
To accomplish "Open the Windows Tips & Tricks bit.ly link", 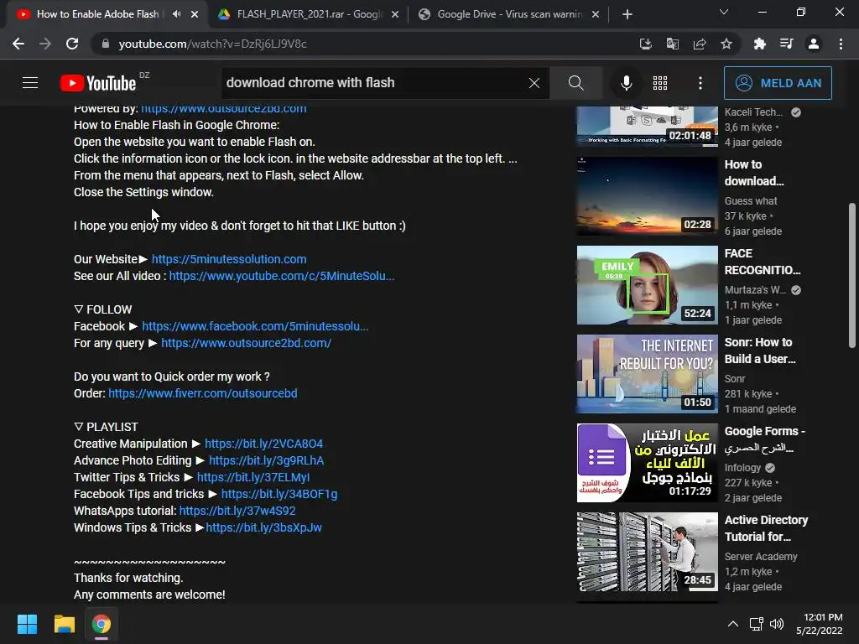I will point(263,528).
